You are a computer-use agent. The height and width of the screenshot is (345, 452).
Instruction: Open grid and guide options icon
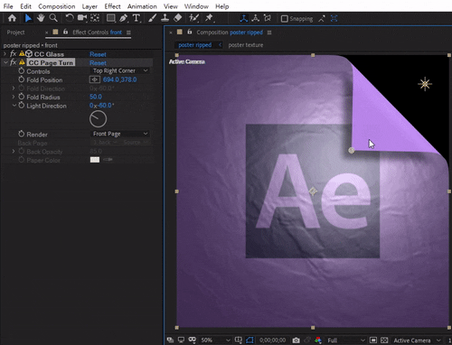pyautogui.click(x=238, y=340)
